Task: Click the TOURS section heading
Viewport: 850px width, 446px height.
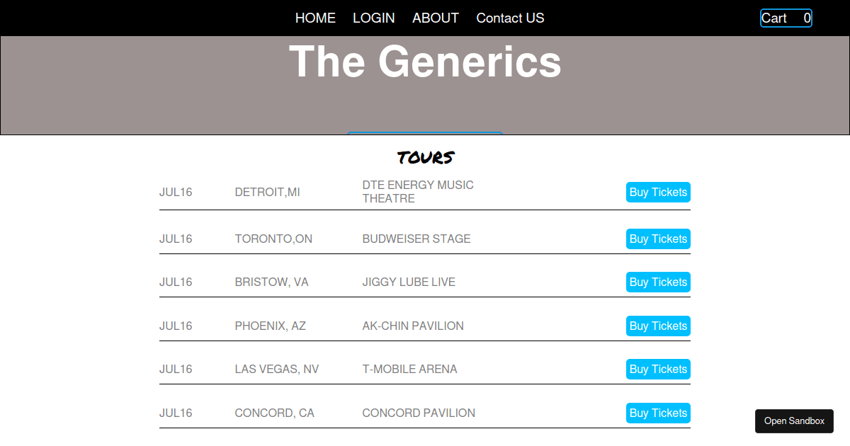Action: coord(425,157)
